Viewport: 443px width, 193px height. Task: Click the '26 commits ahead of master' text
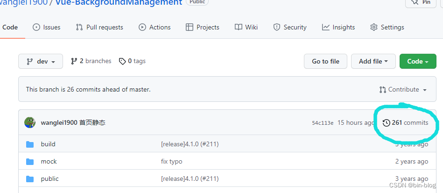109,90
